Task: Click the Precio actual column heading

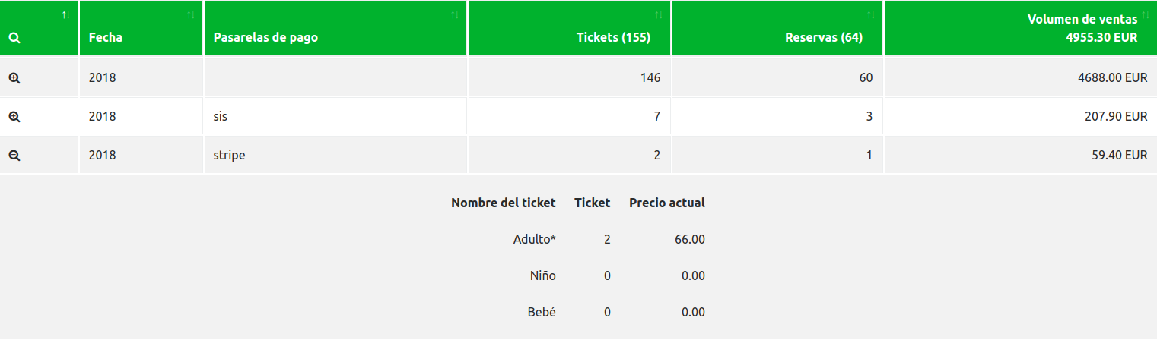Action: (667, 203)
